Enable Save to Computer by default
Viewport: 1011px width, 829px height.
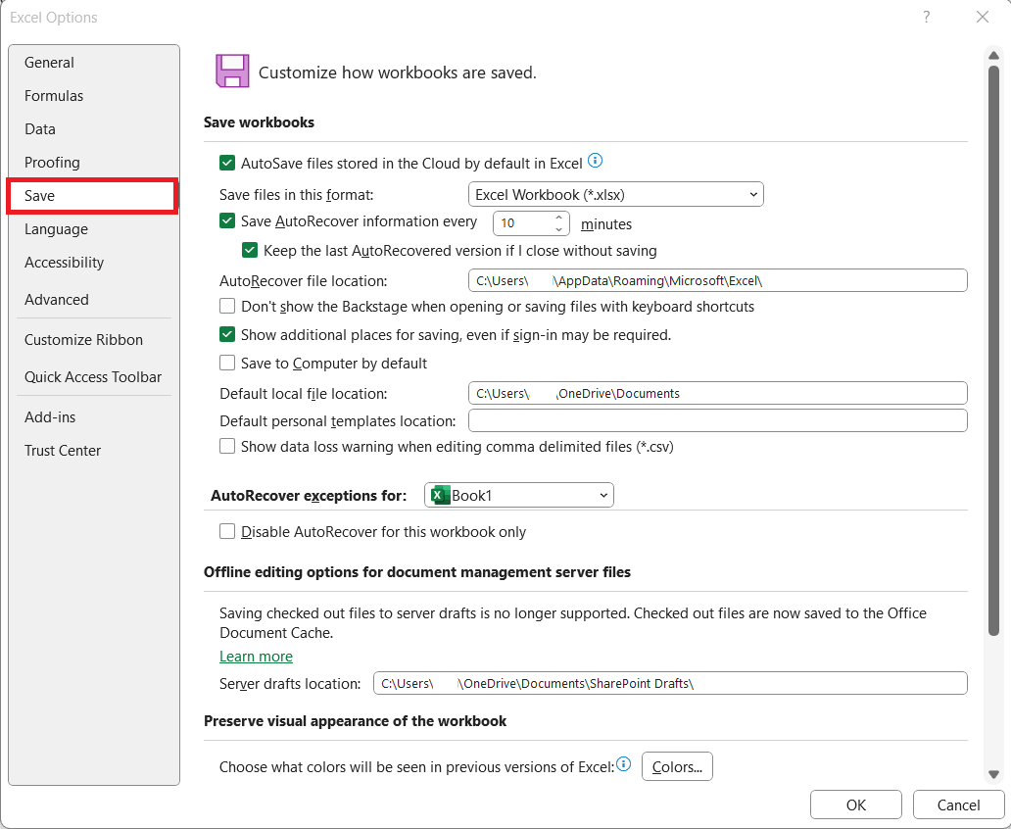pos(227,363)
